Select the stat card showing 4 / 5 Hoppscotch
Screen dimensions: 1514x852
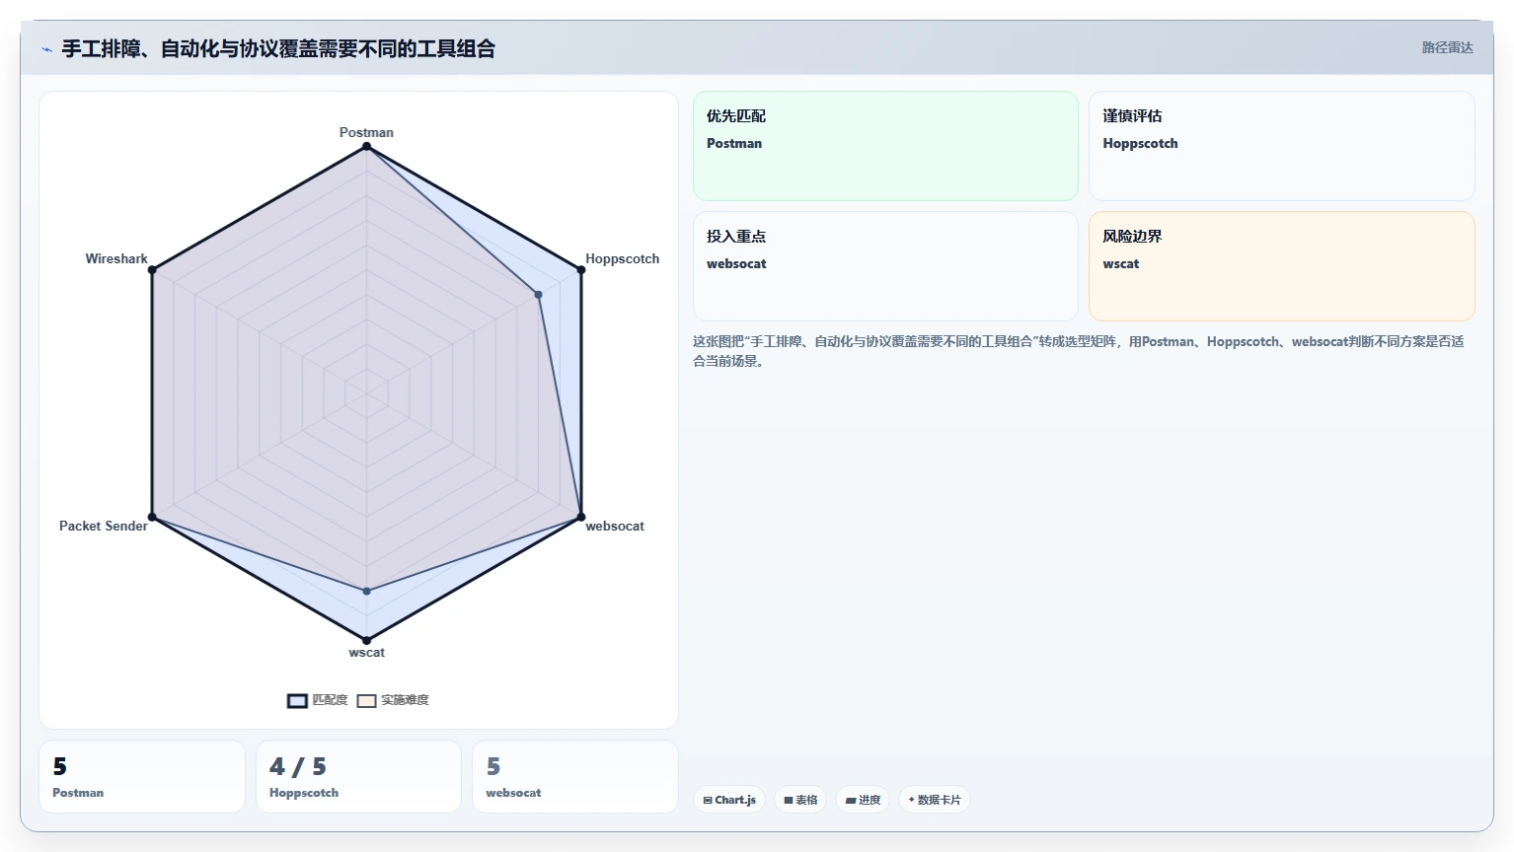tap(358, 777)
